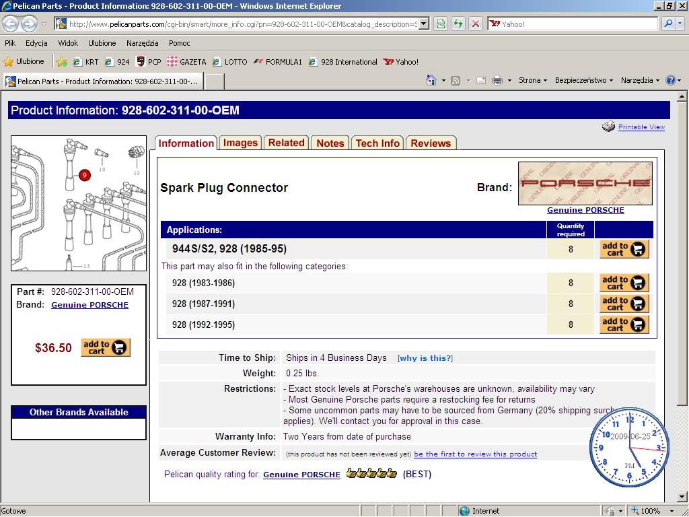Click the spark plug diagram thumbnail
The image size is (689, 517).
[79, 203]
